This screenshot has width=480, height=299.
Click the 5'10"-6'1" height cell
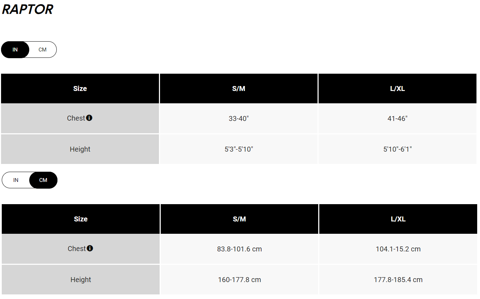(x=398, y=149)
